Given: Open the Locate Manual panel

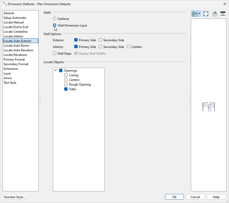Looking at the screenshot, I should coord(21,22).
